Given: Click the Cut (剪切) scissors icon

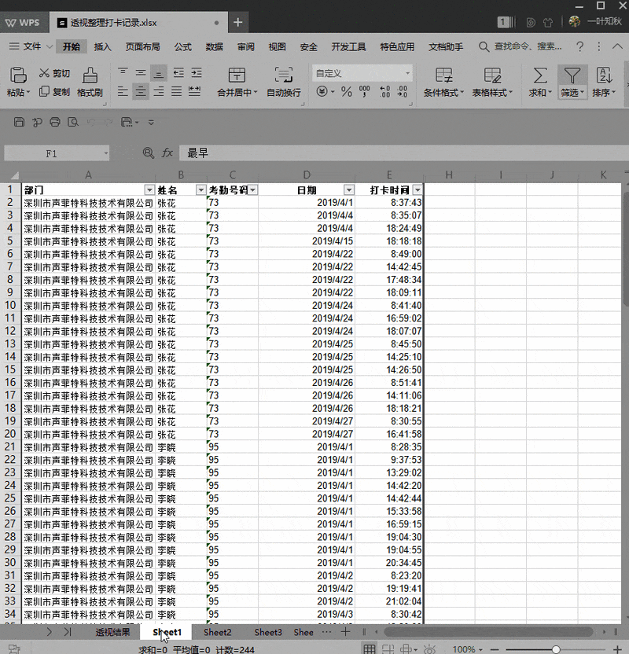Looking at the screenshot, I should coord(44,73).
